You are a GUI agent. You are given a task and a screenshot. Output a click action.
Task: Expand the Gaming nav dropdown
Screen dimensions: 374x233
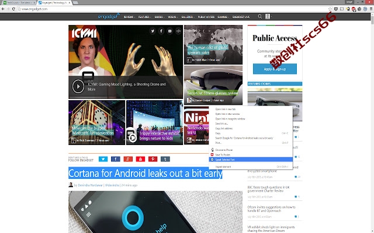coord(223,17)
